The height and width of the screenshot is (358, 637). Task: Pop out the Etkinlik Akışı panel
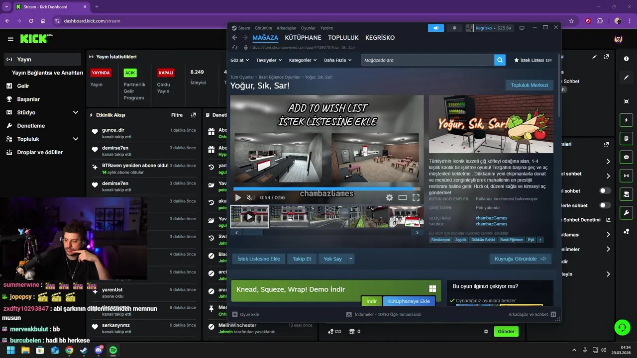pos(193,115)
